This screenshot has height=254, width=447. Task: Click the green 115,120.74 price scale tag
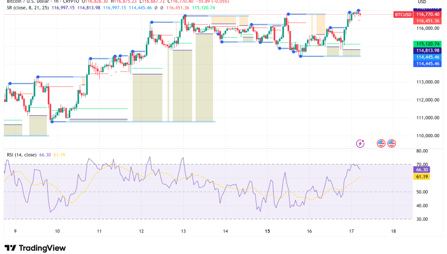pyautogui.click(x=428, y=44)
